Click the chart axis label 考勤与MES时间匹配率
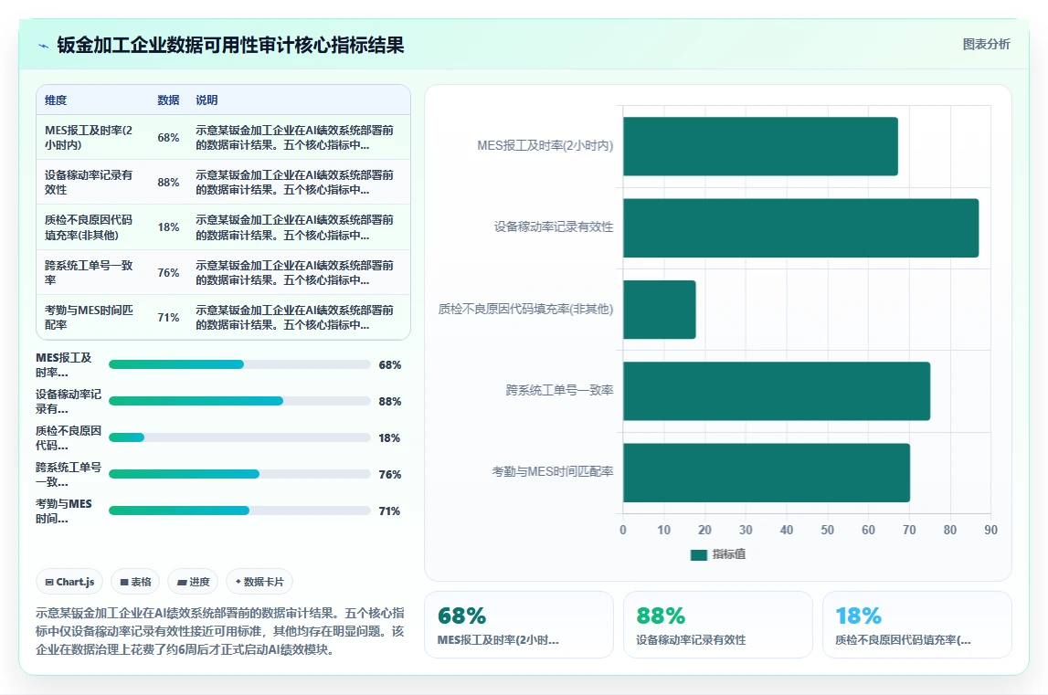The height and width of the screenshot is (695, 1048). point(553,472)
